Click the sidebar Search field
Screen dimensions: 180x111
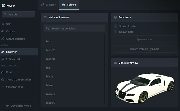point(18,14)
